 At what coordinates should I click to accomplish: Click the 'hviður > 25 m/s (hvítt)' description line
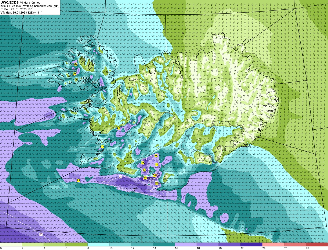(30, 6)
